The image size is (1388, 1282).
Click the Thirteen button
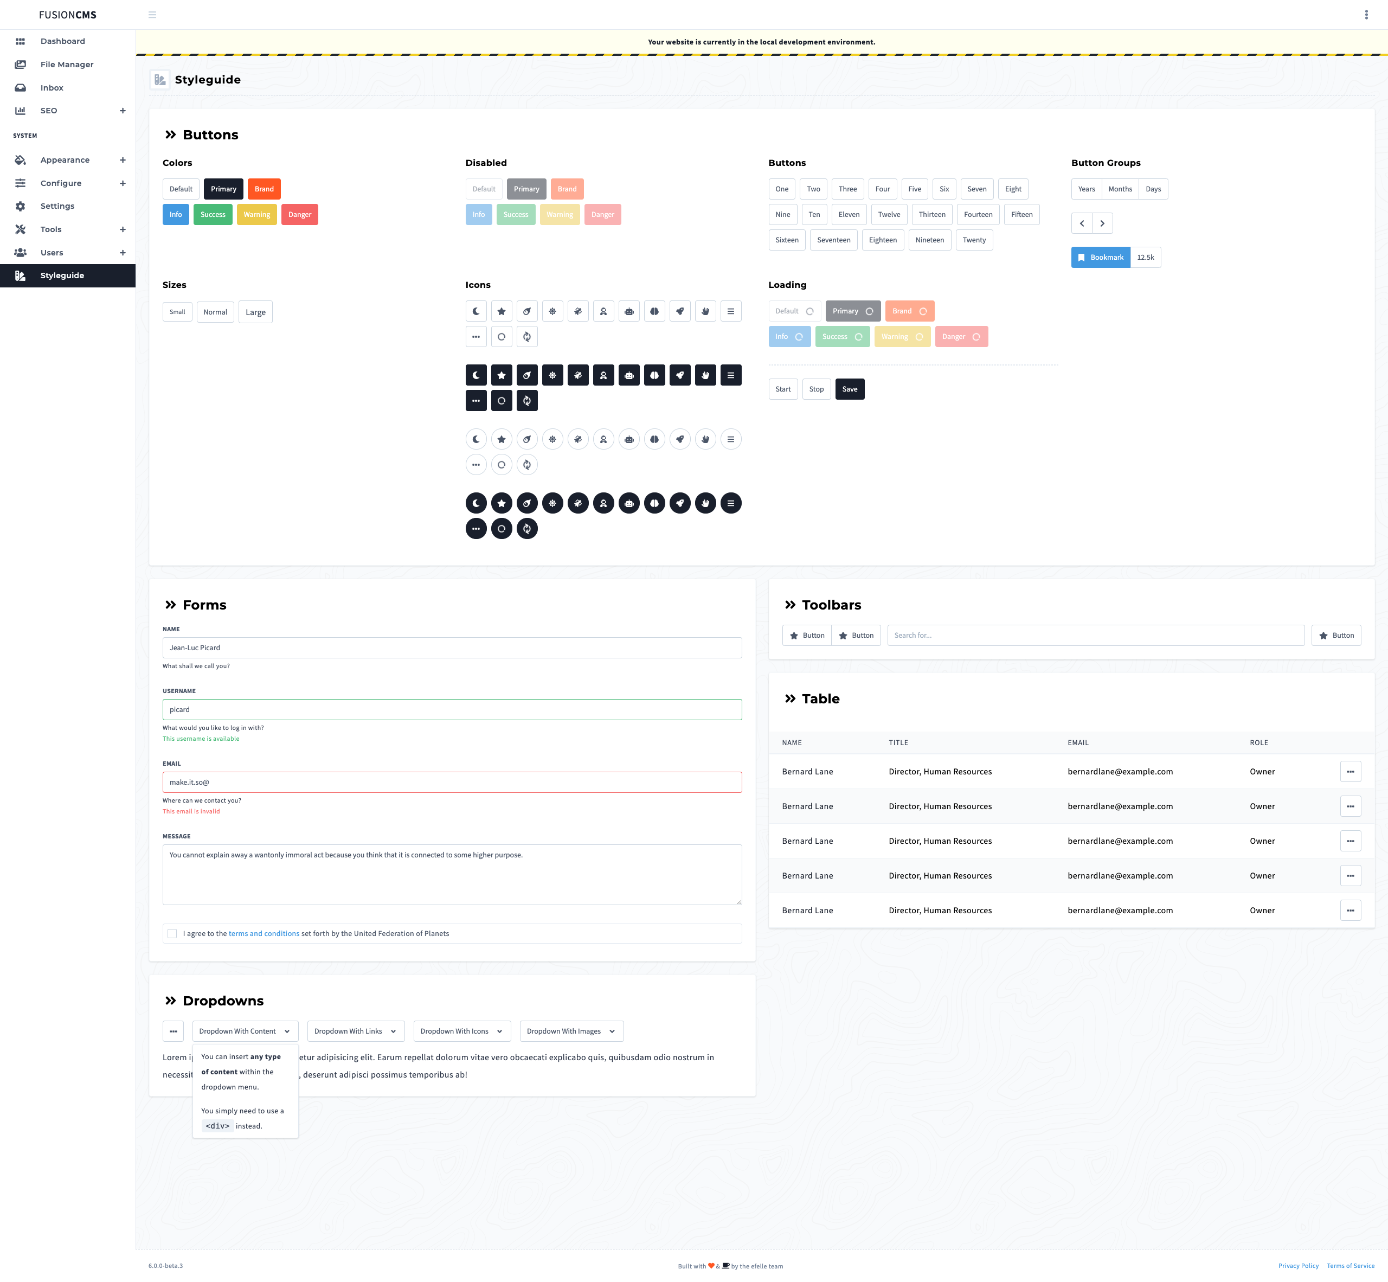coord(931,215)
